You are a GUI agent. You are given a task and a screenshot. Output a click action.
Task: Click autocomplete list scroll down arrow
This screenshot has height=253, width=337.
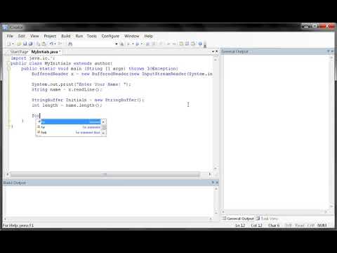point(104,133)
